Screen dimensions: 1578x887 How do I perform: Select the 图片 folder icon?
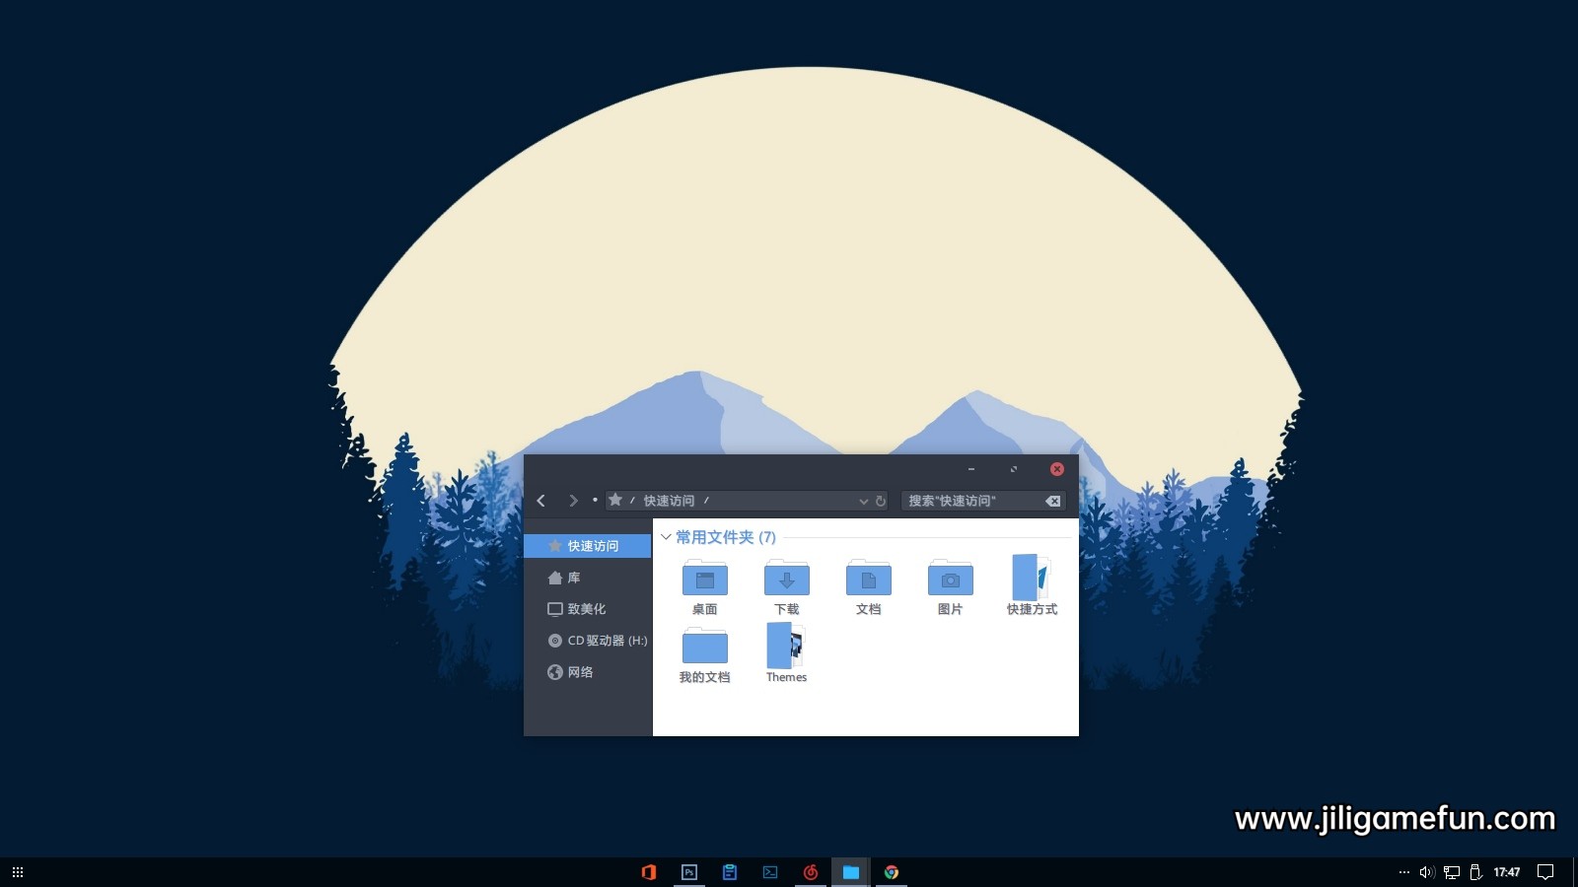click(x=951, y=578)
